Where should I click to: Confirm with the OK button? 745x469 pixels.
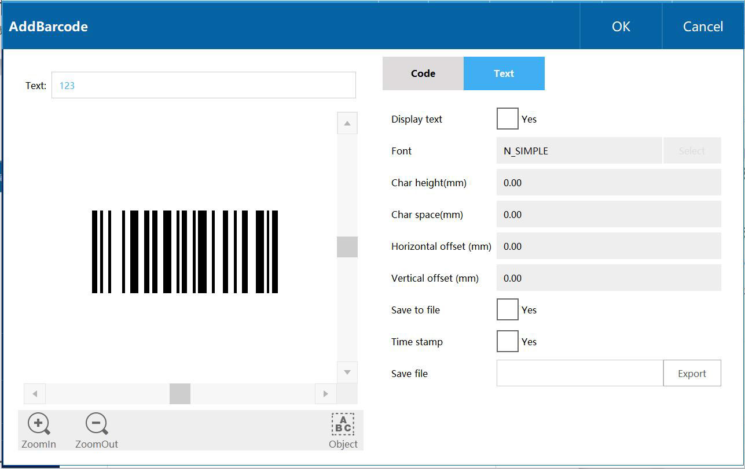coord(621,26)
